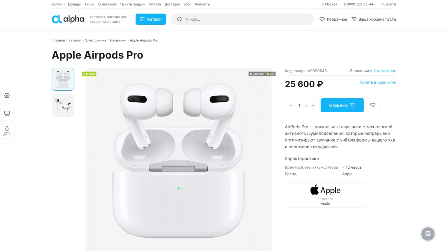The image size is (447, 251).
Task: Open the Бренды menu item
Action: (x=74, y=4)
